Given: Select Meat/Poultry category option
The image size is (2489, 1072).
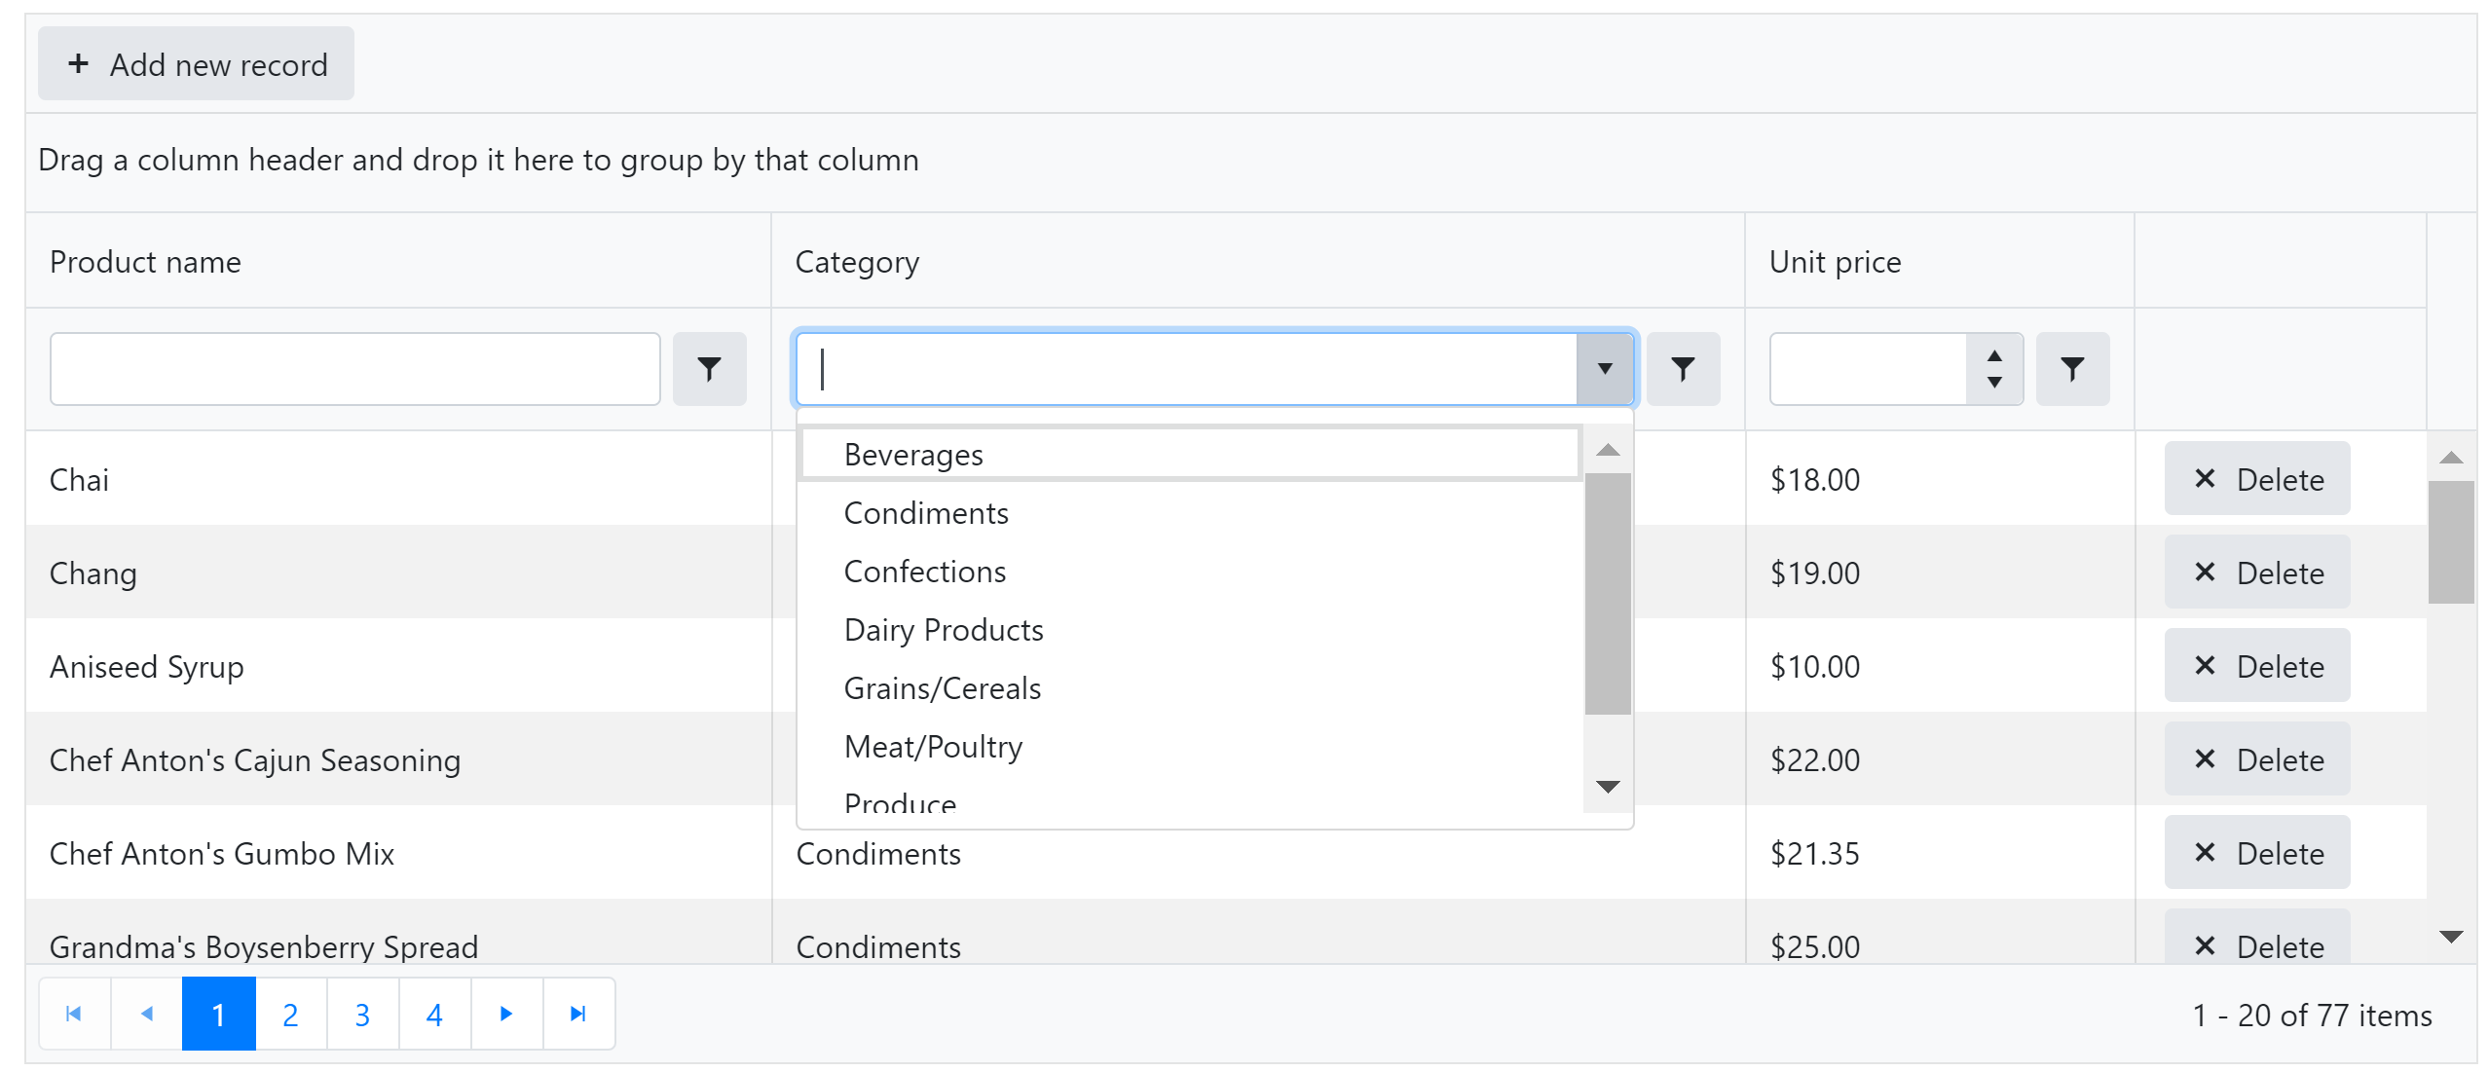Looking at the screenshot, I should pos(933,747).
